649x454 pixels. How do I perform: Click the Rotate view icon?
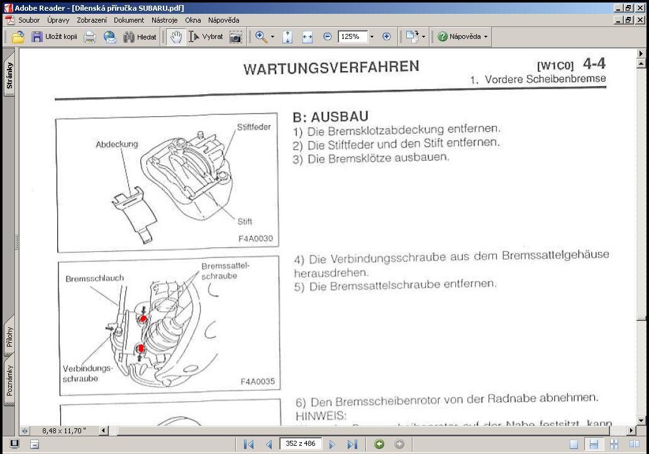point(412,37)
